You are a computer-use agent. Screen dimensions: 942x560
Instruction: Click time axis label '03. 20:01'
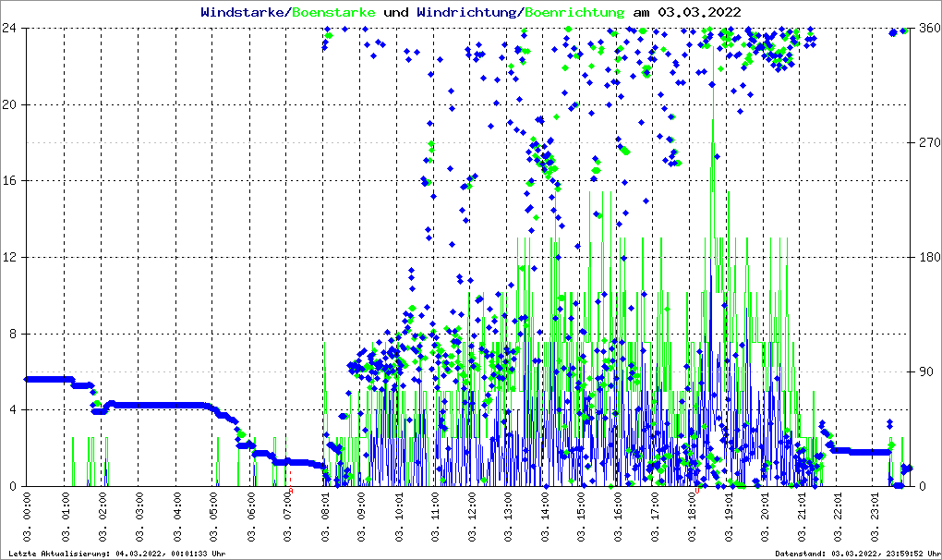pos(765,517)
